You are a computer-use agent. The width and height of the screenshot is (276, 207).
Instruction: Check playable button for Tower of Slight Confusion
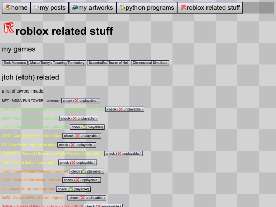coord(87,171)
